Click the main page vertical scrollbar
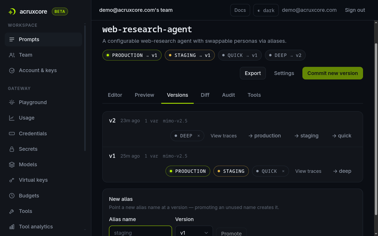Screen dimensions: 378x236 (376, 129)
